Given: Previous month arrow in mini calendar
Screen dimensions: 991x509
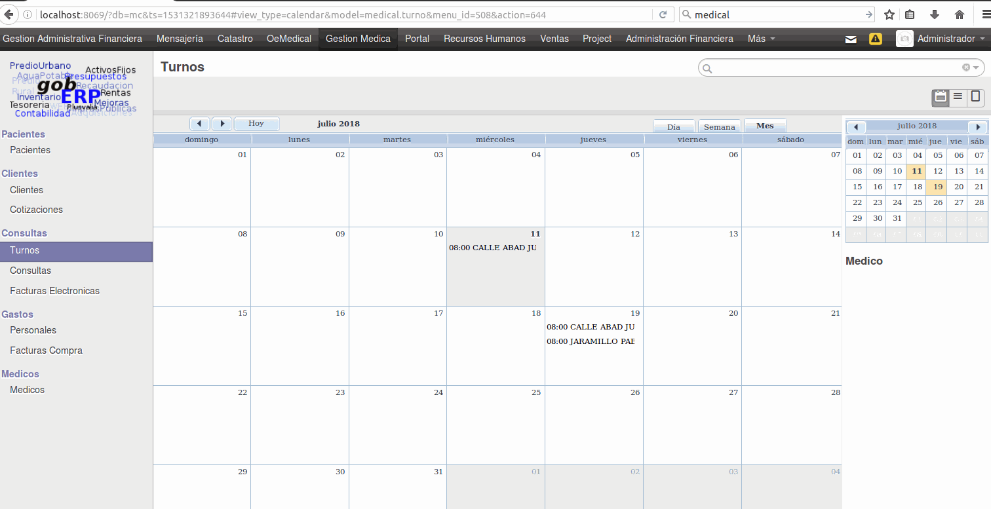Looking at the screenshot, I should tap(856, 127).
